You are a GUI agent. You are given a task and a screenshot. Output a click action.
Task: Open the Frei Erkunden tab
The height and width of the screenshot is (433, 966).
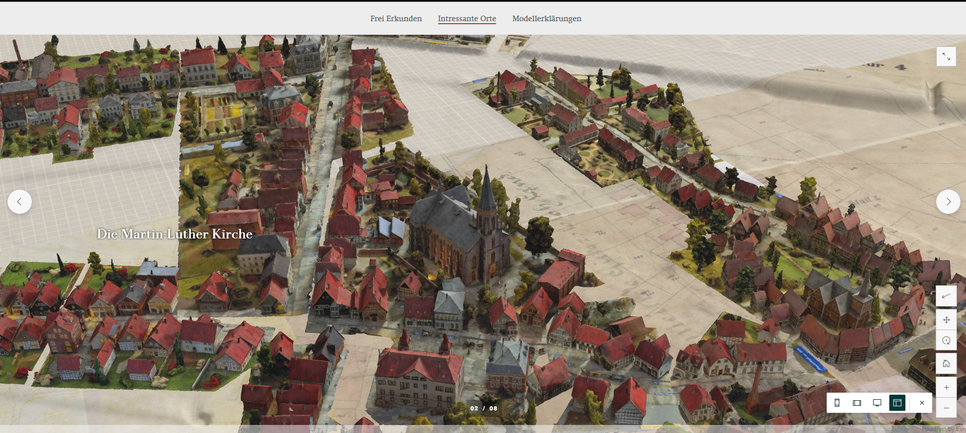396,19
